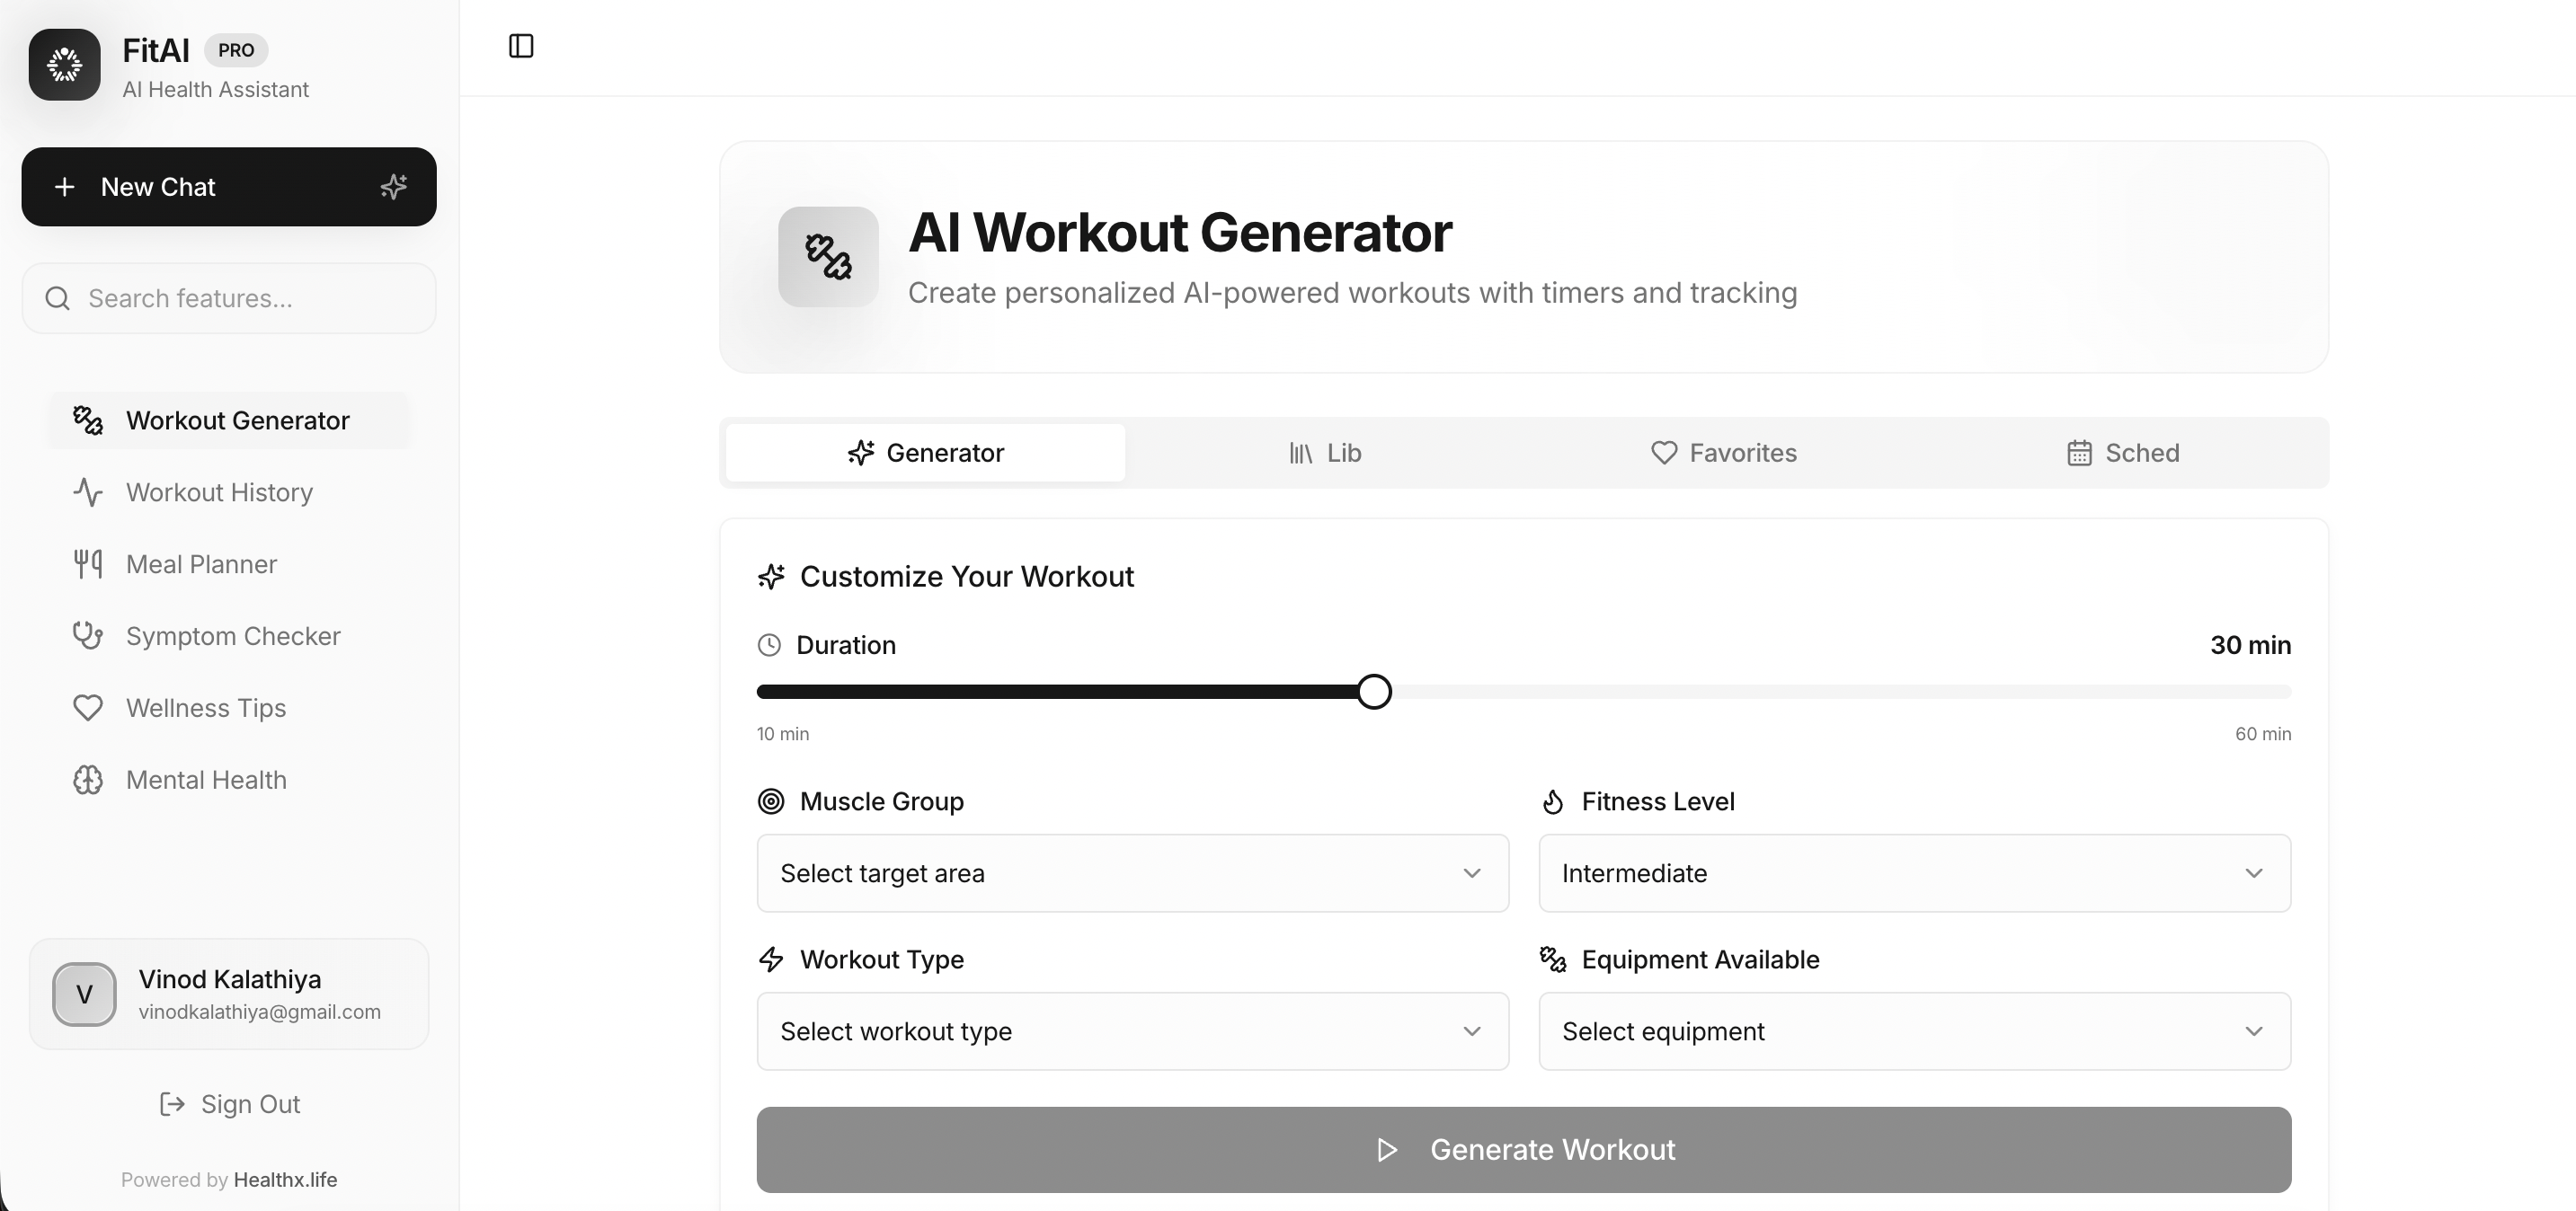Open the Sched tab
Image resolution: width=2576 pixels, height=1211 pixels.
coord(2124,452)
